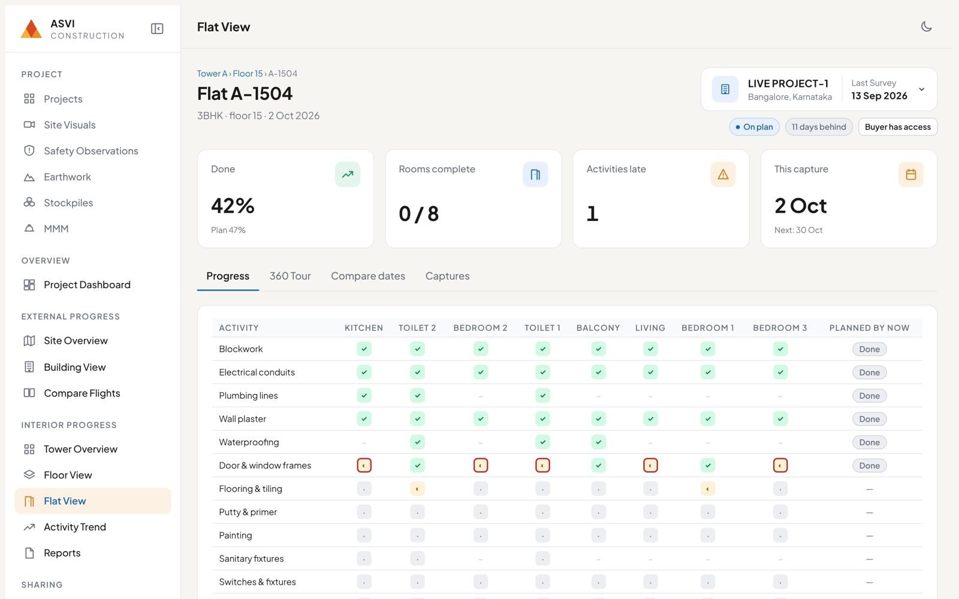Toggle Waterproofing status for Balcony
Viewport: 959px width, 599px height.
598,442
